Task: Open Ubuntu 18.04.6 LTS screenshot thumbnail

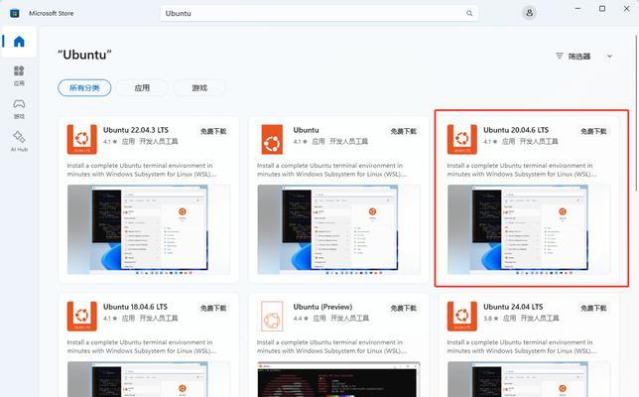Action: [149, 379]
